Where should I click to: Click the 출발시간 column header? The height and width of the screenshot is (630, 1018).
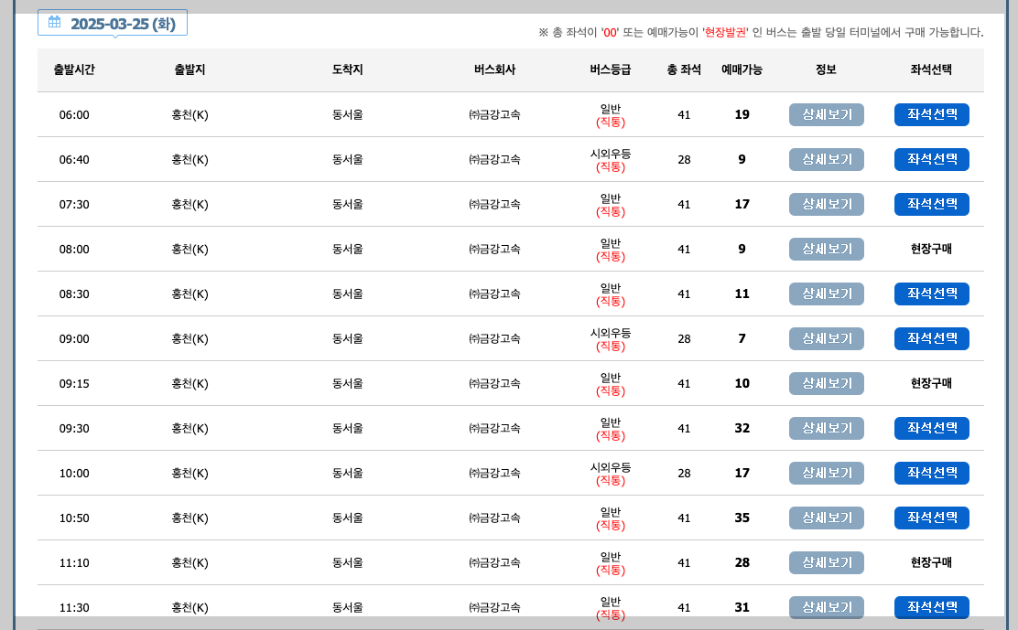70,69
